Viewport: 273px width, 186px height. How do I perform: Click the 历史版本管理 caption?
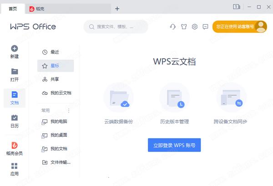coord(174,122)
